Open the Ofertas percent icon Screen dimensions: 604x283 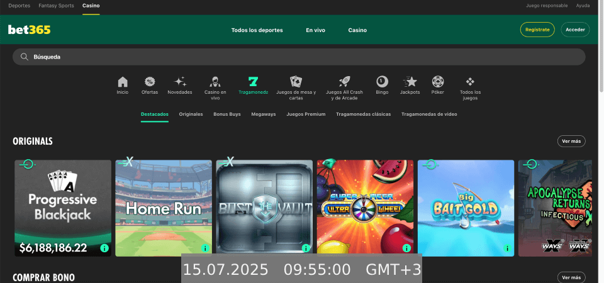coord(150,82)
